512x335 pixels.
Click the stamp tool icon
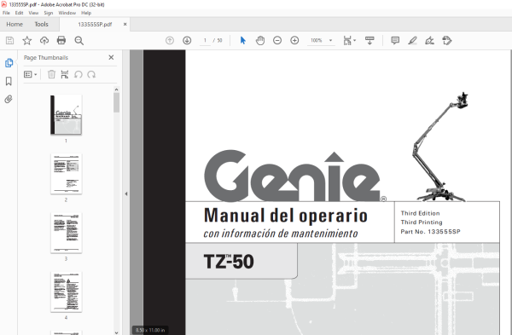pyautogui.click(x=446, y=40)
